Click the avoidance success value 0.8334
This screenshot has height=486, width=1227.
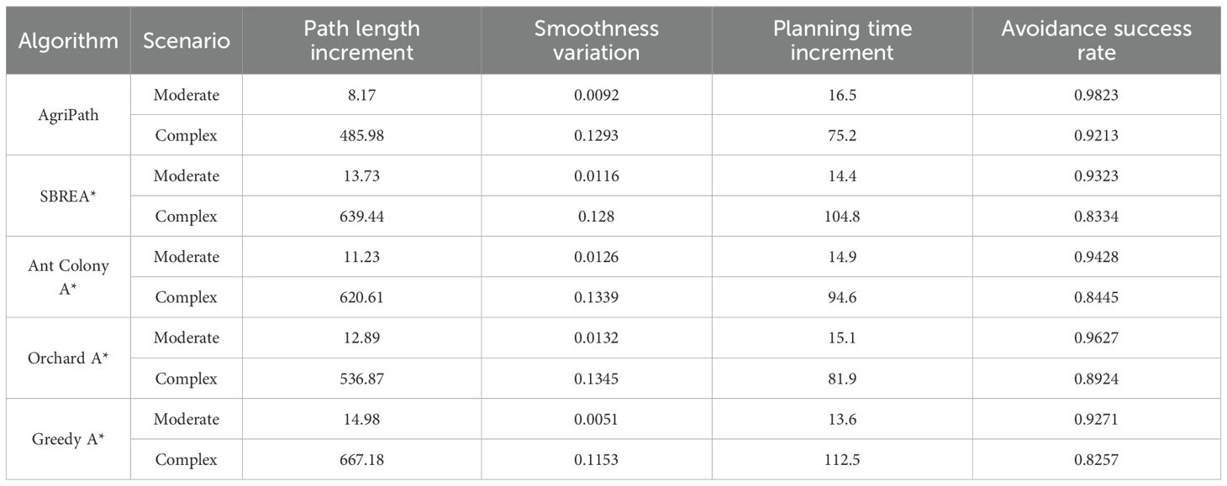click(x=1096, y=217)
